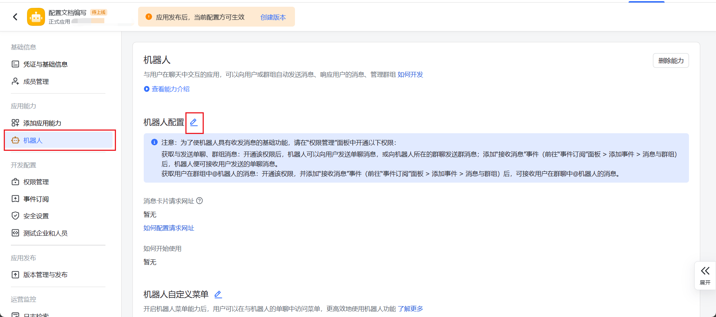This screenshot has height=317, width=716.
Task: Click the orange robot icon in sidebar
Action: click(x=15, y=140)
